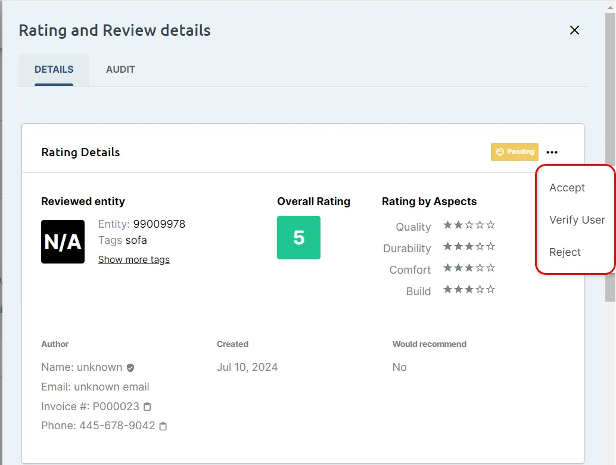Click the Quality star rating
This screenshot has height=465, width=616.
click(469, 225)
